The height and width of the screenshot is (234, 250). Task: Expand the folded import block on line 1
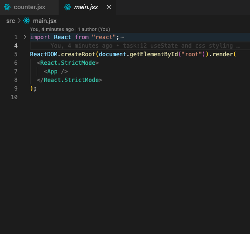tap(25, 37)
